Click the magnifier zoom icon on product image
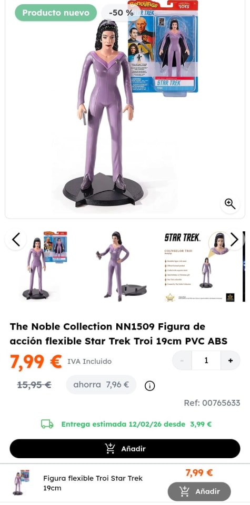Viewport: 250px width, 505px height. pyautogui.click(x=230, y=204)
